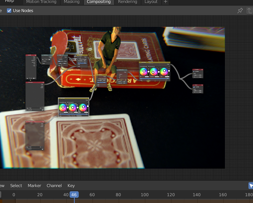Select the middle Render Layers node header
The image size is (253, 203).
(x=35, y=82)
